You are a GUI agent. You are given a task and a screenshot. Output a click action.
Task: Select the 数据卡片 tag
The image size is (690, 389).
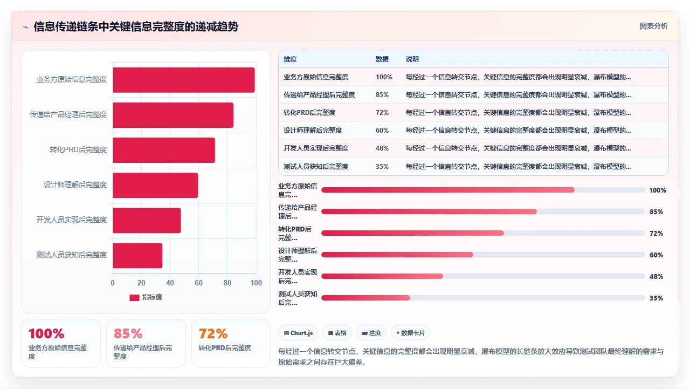click(x=411, y=333)
